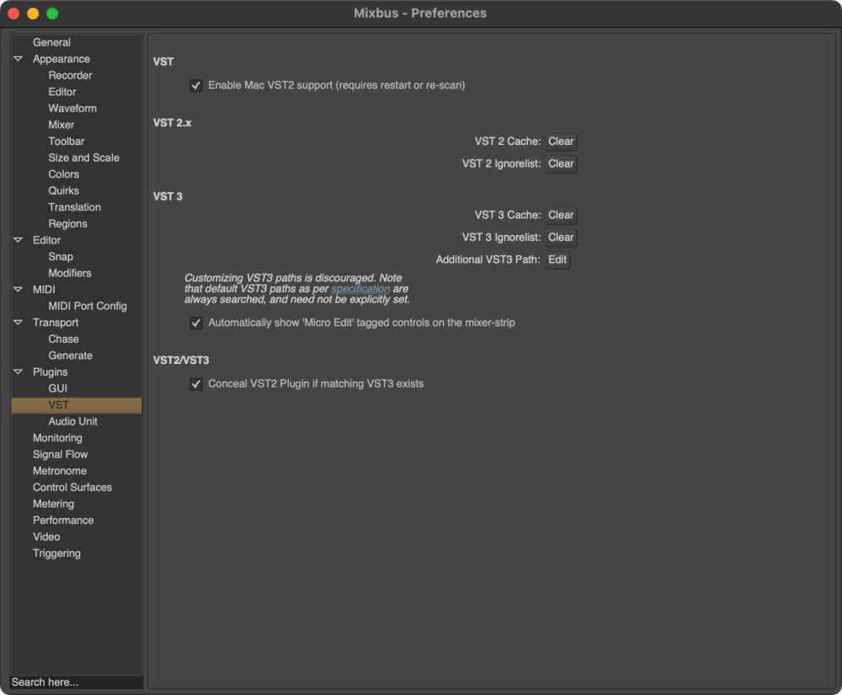The width and height of the screenshot is (842, 695).
Task: Uncheck automatically show 'Micro Edit' tagged controls
Action: [196, 323]
